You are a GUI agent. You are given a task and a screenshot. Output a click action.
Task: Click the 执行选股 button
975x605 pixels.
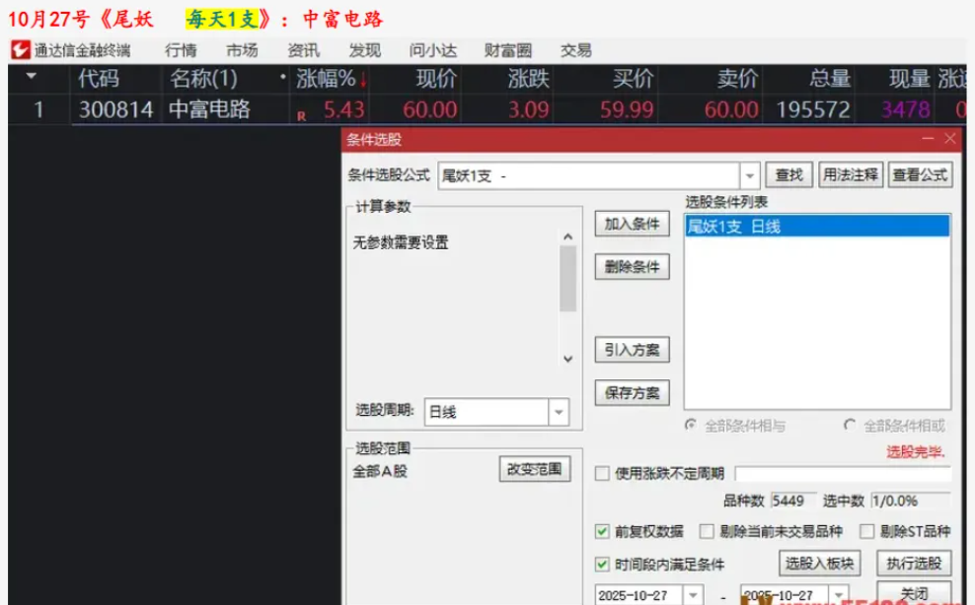pyautogui.click(x=914, y=564)
